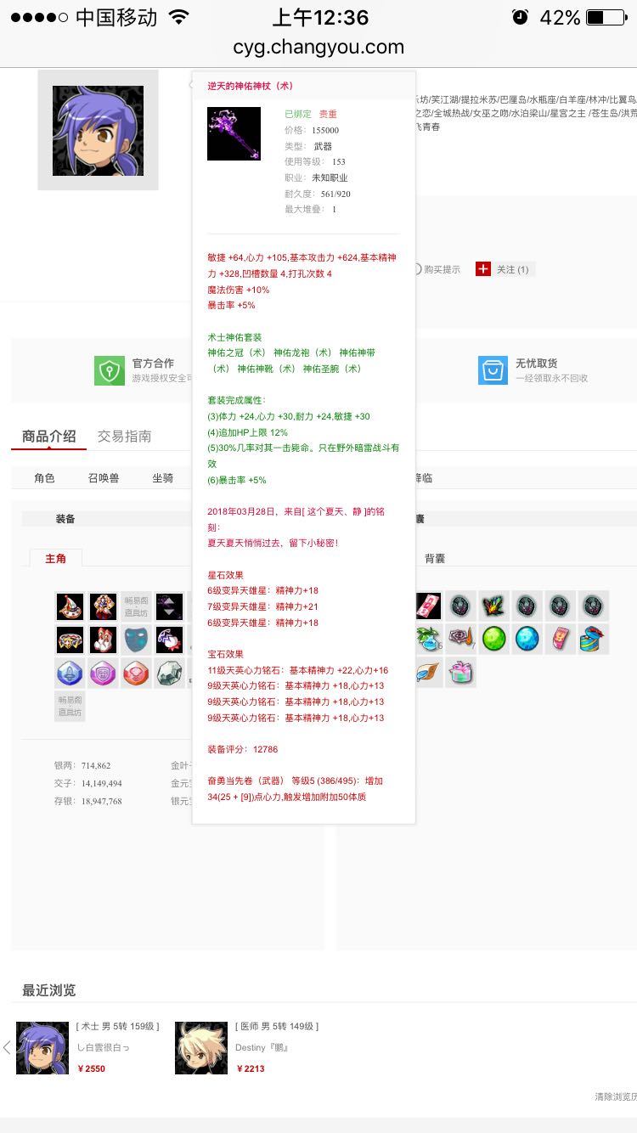The height and width of the screenshot is (1133, 637).
Task: Select the red packet bag item
Action: [561, 639]
